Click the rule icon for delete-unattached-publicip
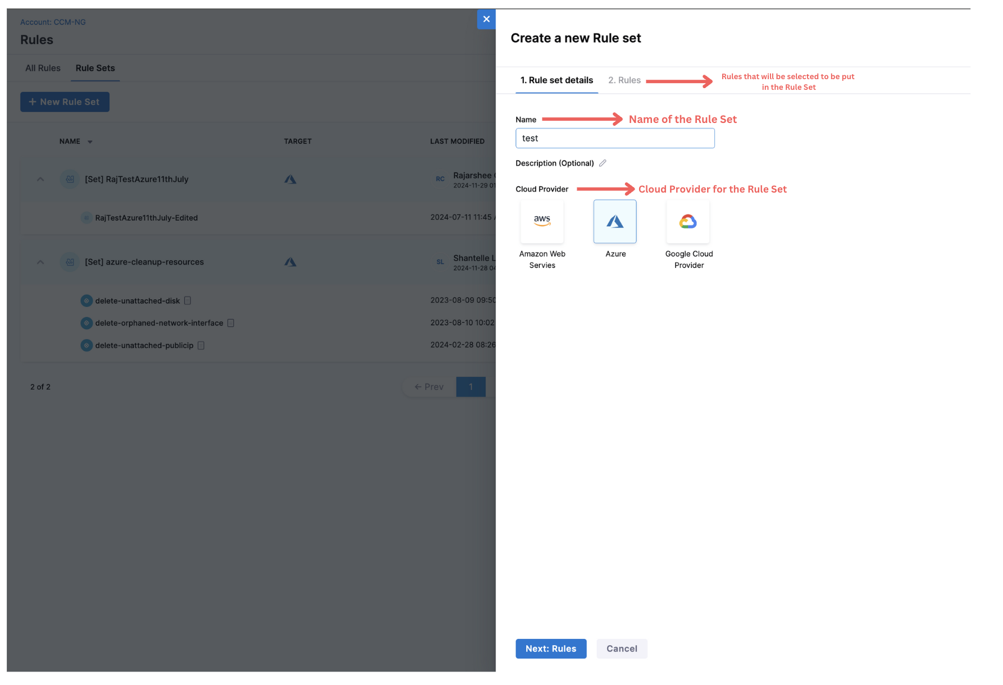The height and width of the screenshot is (685, 1003). coord(86,345)
